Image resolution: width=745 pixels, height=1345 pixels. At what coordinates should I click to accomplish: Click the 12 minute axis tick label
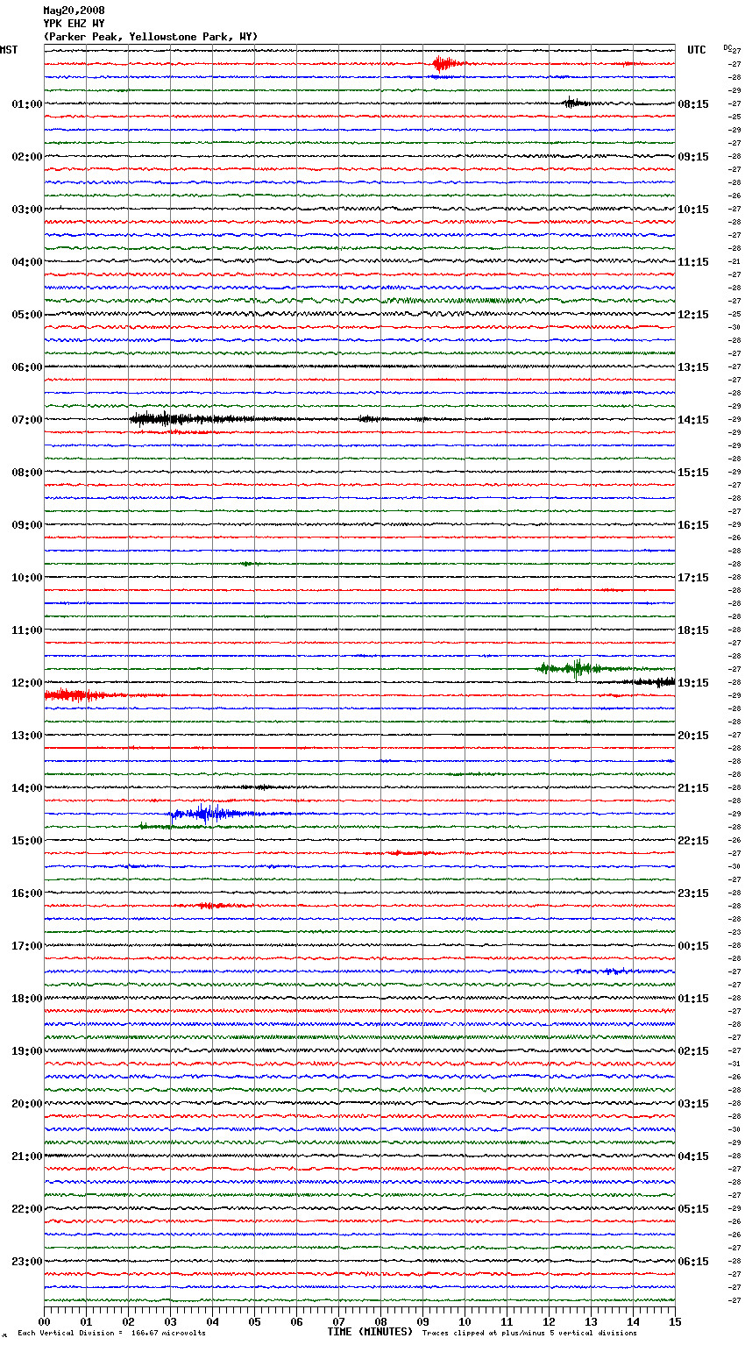(x=549, y=1321)
